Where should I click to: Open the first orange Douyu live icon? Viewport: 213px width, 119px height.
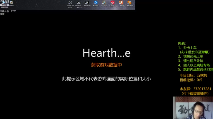click(x=121, y=3)
